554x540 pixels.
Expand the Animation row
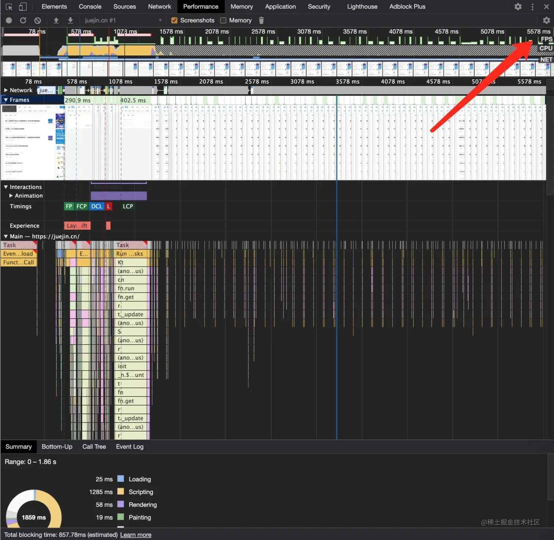[11, 196]
